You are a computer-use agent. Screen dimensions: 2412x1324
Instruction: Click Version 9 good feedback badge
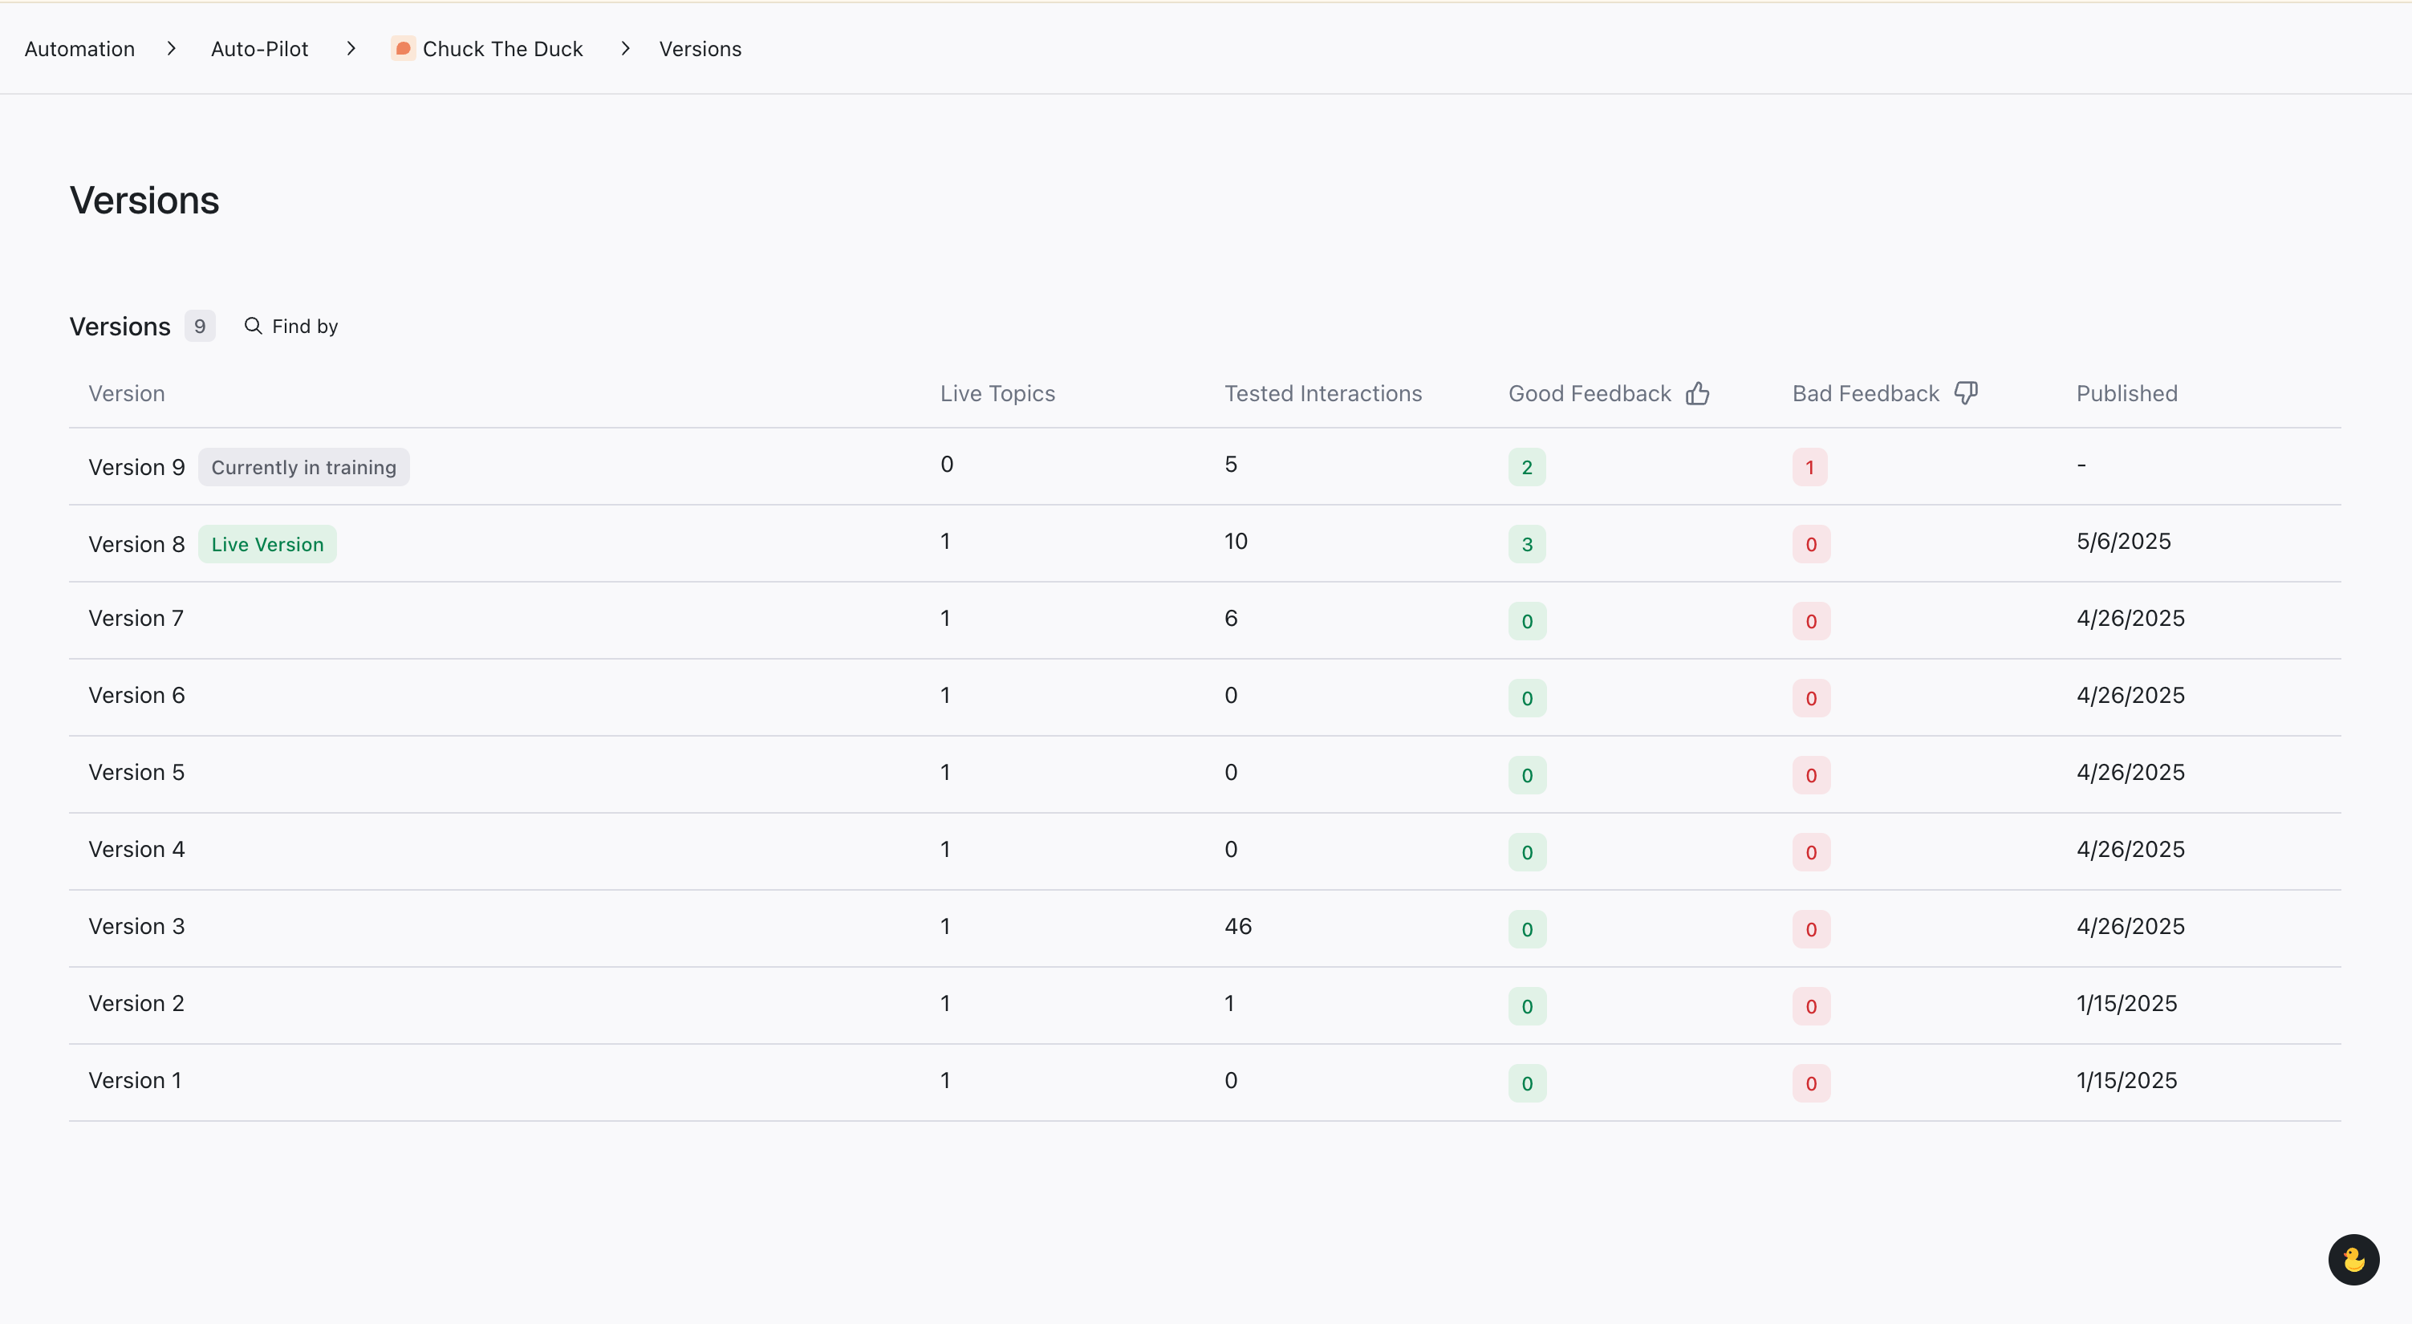(x=1526, y=467)
